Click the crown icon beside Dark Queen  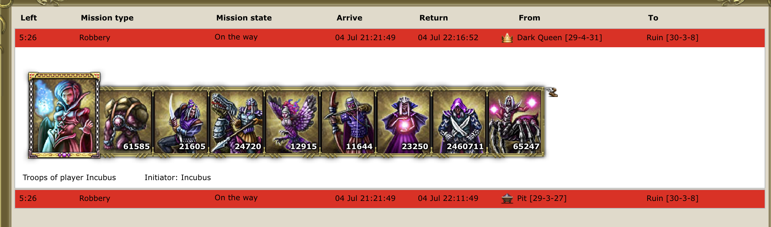tap(507, 38)
